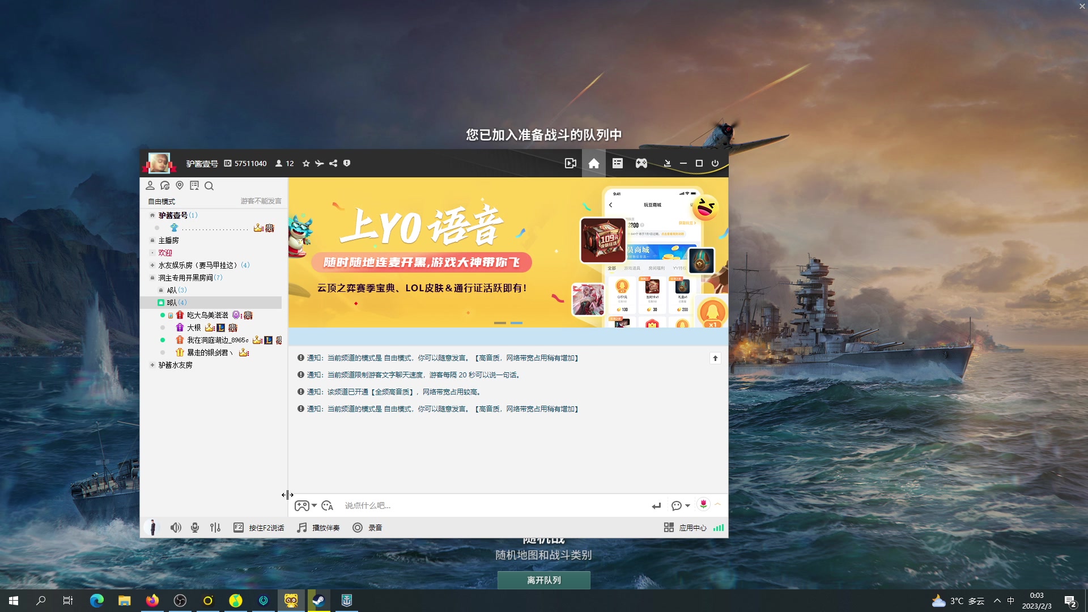Mute the microphone in the bottom bar
1088x612 pixels.
[x=194, y=528]
